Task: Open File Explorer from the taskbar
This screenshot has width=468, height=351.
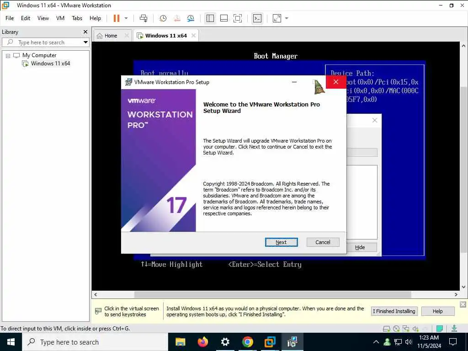Action: click(180, 342)
